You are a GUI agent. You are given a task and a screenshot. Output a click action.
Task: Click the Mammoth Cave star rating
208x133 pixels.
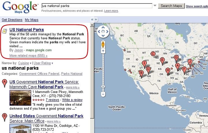tap(38, 100)
